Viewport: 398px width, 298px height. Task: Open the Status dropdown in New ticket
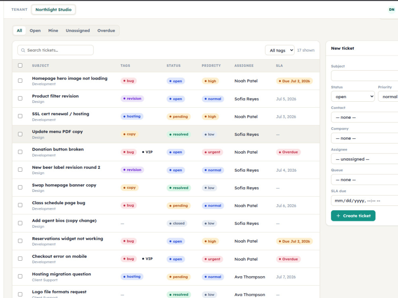pos(353,97)
